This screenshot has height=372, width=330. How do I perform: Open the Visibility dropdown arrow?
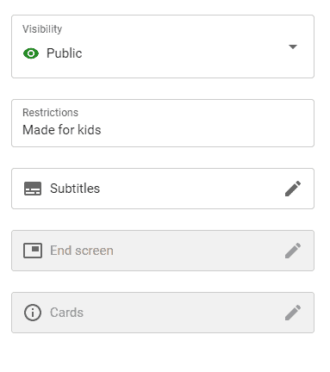(x=293, y=46)
